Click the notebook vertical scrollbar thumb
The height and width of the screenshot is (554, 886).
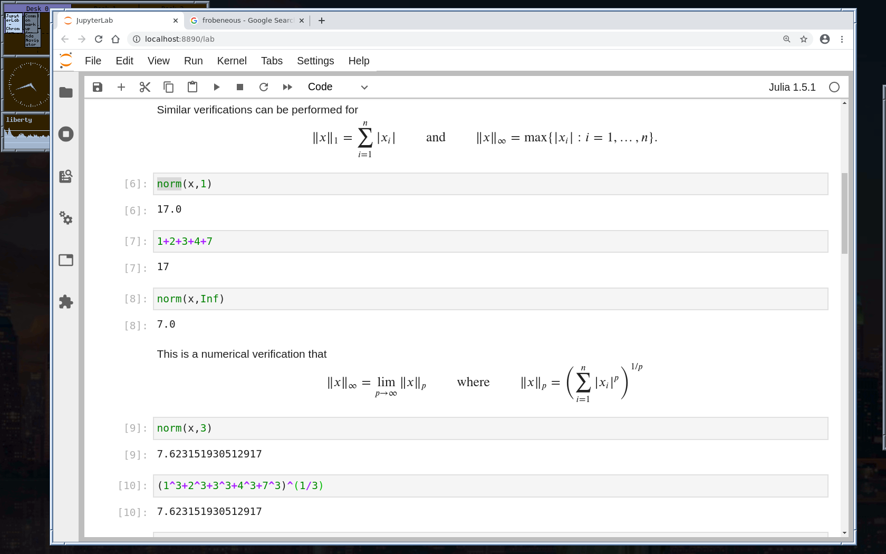[844, 213]
